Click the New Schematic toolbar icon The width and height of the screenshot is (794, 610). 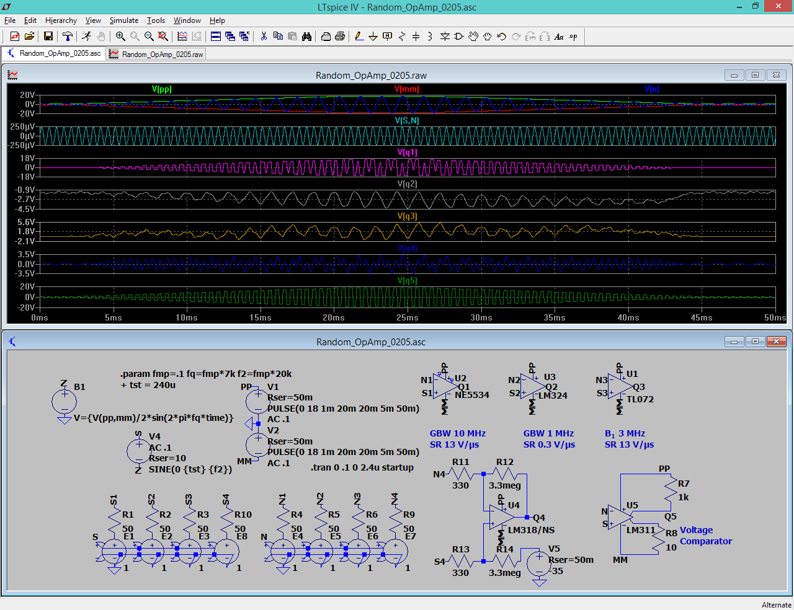tap(15, 37)
